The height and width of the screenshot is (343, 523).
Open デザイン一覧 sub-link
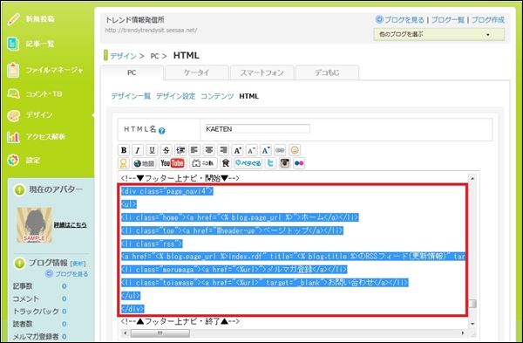tap(131, 96)
